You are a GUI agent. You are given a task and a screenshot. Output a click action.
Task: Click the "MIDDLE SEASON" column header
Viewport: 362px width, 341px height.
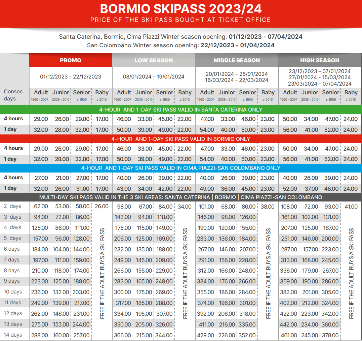click(237, 60)
